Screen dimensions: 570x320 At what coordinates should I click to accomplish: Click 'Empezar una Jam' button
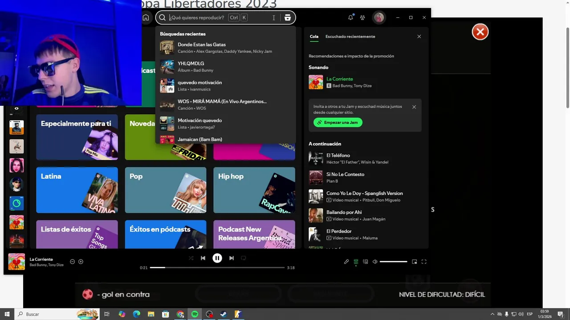pos(338,122)
